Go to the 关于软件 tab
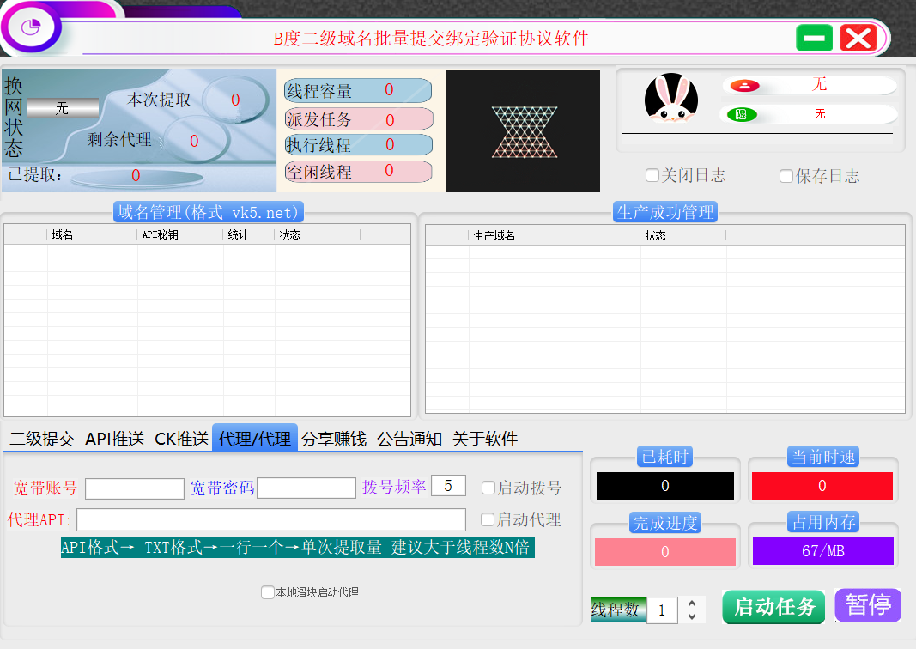This screenshot has height=649, width=916. pos(485,440)
